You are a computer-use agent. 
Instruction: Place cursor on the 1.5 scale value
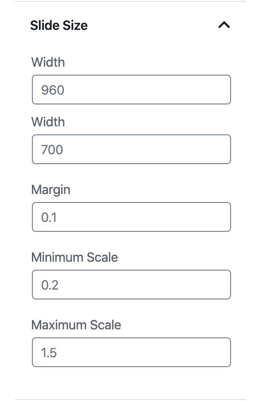point(49,353)
